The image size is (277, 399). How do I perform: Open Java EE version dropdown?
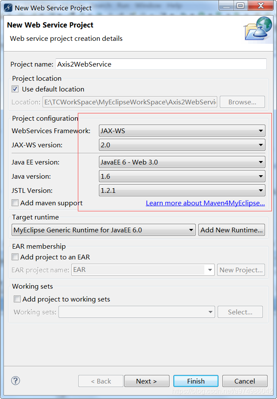[182, 162]
